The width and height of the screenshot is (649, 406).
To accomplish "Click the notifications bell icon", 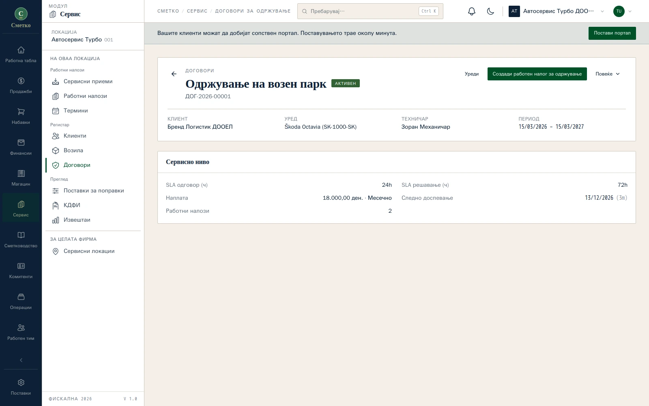I will [471, 11].
